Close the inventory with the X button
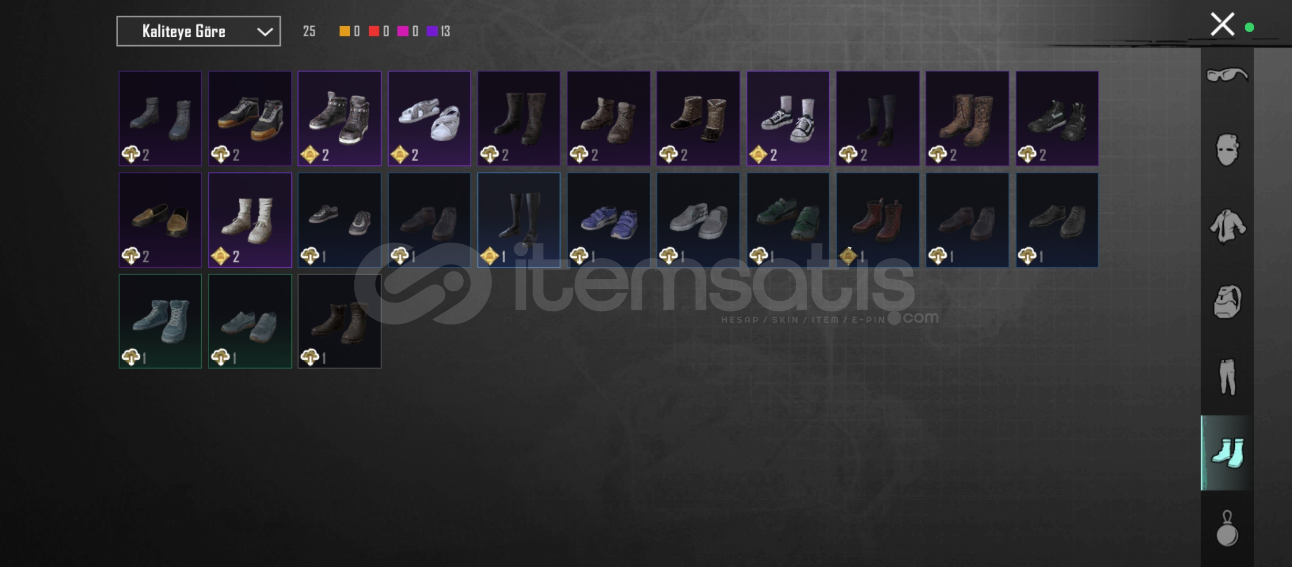Viewport: 1292px width, 567px height. coord(1222,25)
